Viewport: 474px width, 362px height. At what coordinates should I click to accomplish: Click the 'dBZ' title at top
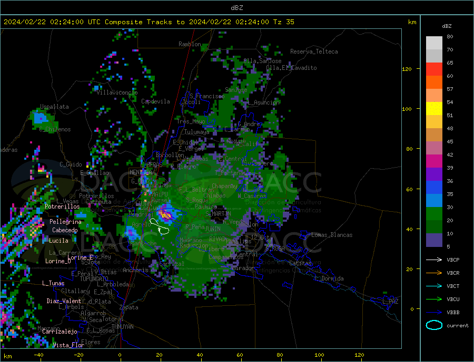(236, 8)
